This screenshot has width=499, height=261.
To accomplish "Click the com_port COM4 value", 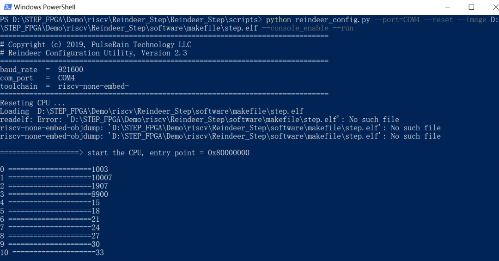I will [x=67, y=78].
